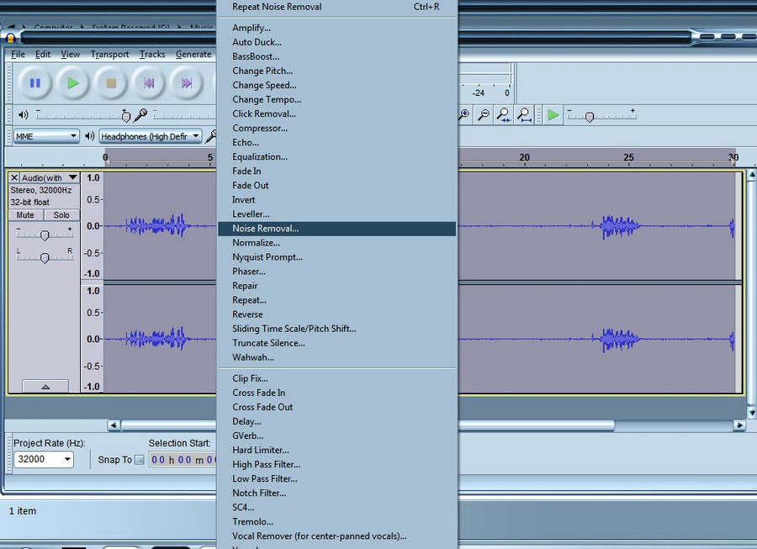Click the output volume slider thumb
The height and width of the screenshot is (549, 757).
126,116
